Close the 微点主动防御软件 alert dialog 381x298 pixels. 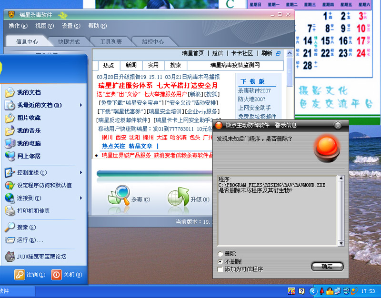pos(338,125)
